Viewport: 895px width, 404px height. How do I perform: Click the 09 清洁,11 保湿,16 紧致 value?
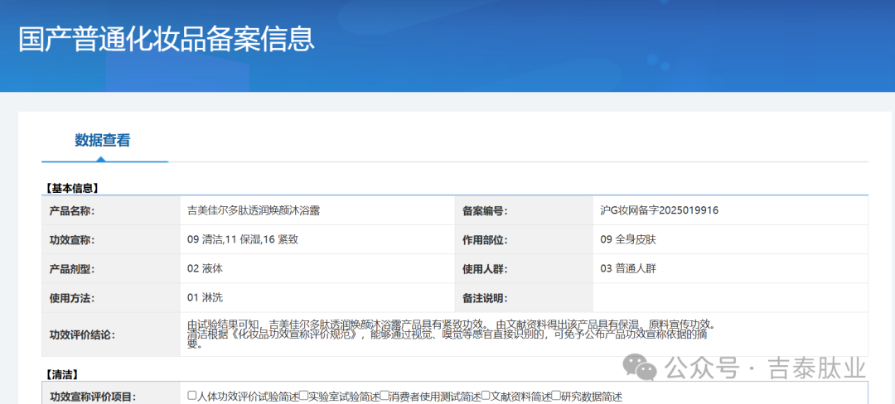243,240
